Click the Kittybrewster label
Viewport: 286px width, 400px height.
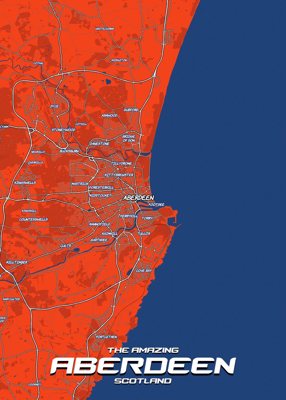click(119, 175)
